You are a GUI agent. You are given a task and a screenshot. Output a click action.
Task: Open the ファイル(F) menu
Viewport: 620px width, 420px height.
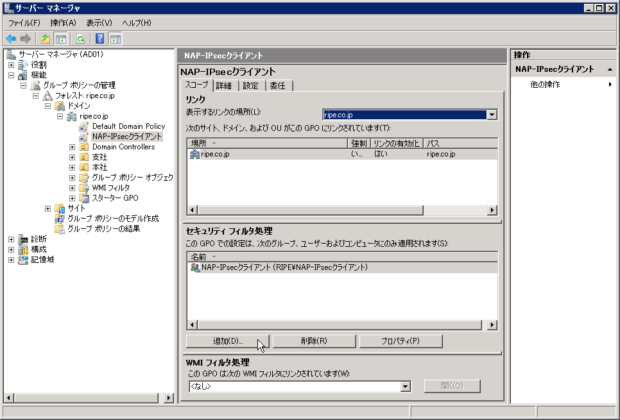(x=24, y=23)
